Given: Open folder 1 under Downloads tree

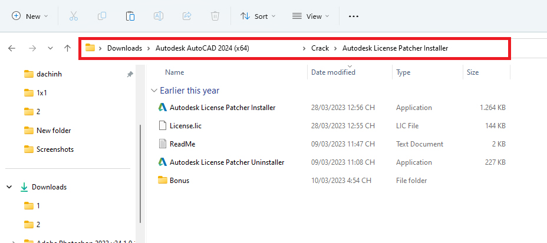Looking at the screenshot, I should pos(32,206).
